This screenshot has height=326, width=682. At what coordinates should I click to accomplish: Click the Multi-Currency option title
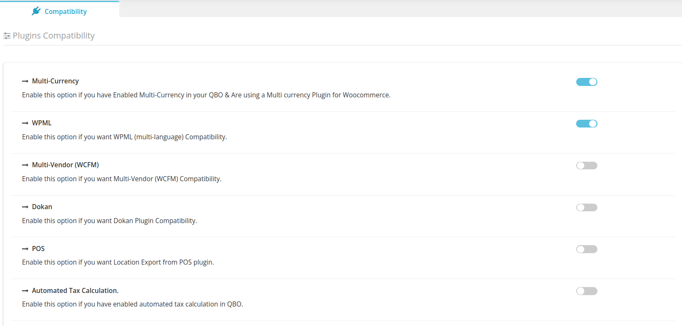[x=55, y=81]
